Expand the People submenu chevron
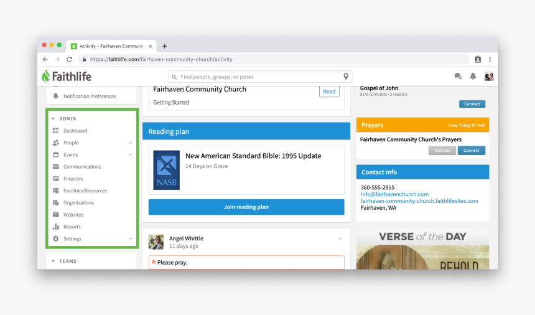535x315 pixels. tap(131, 143)
